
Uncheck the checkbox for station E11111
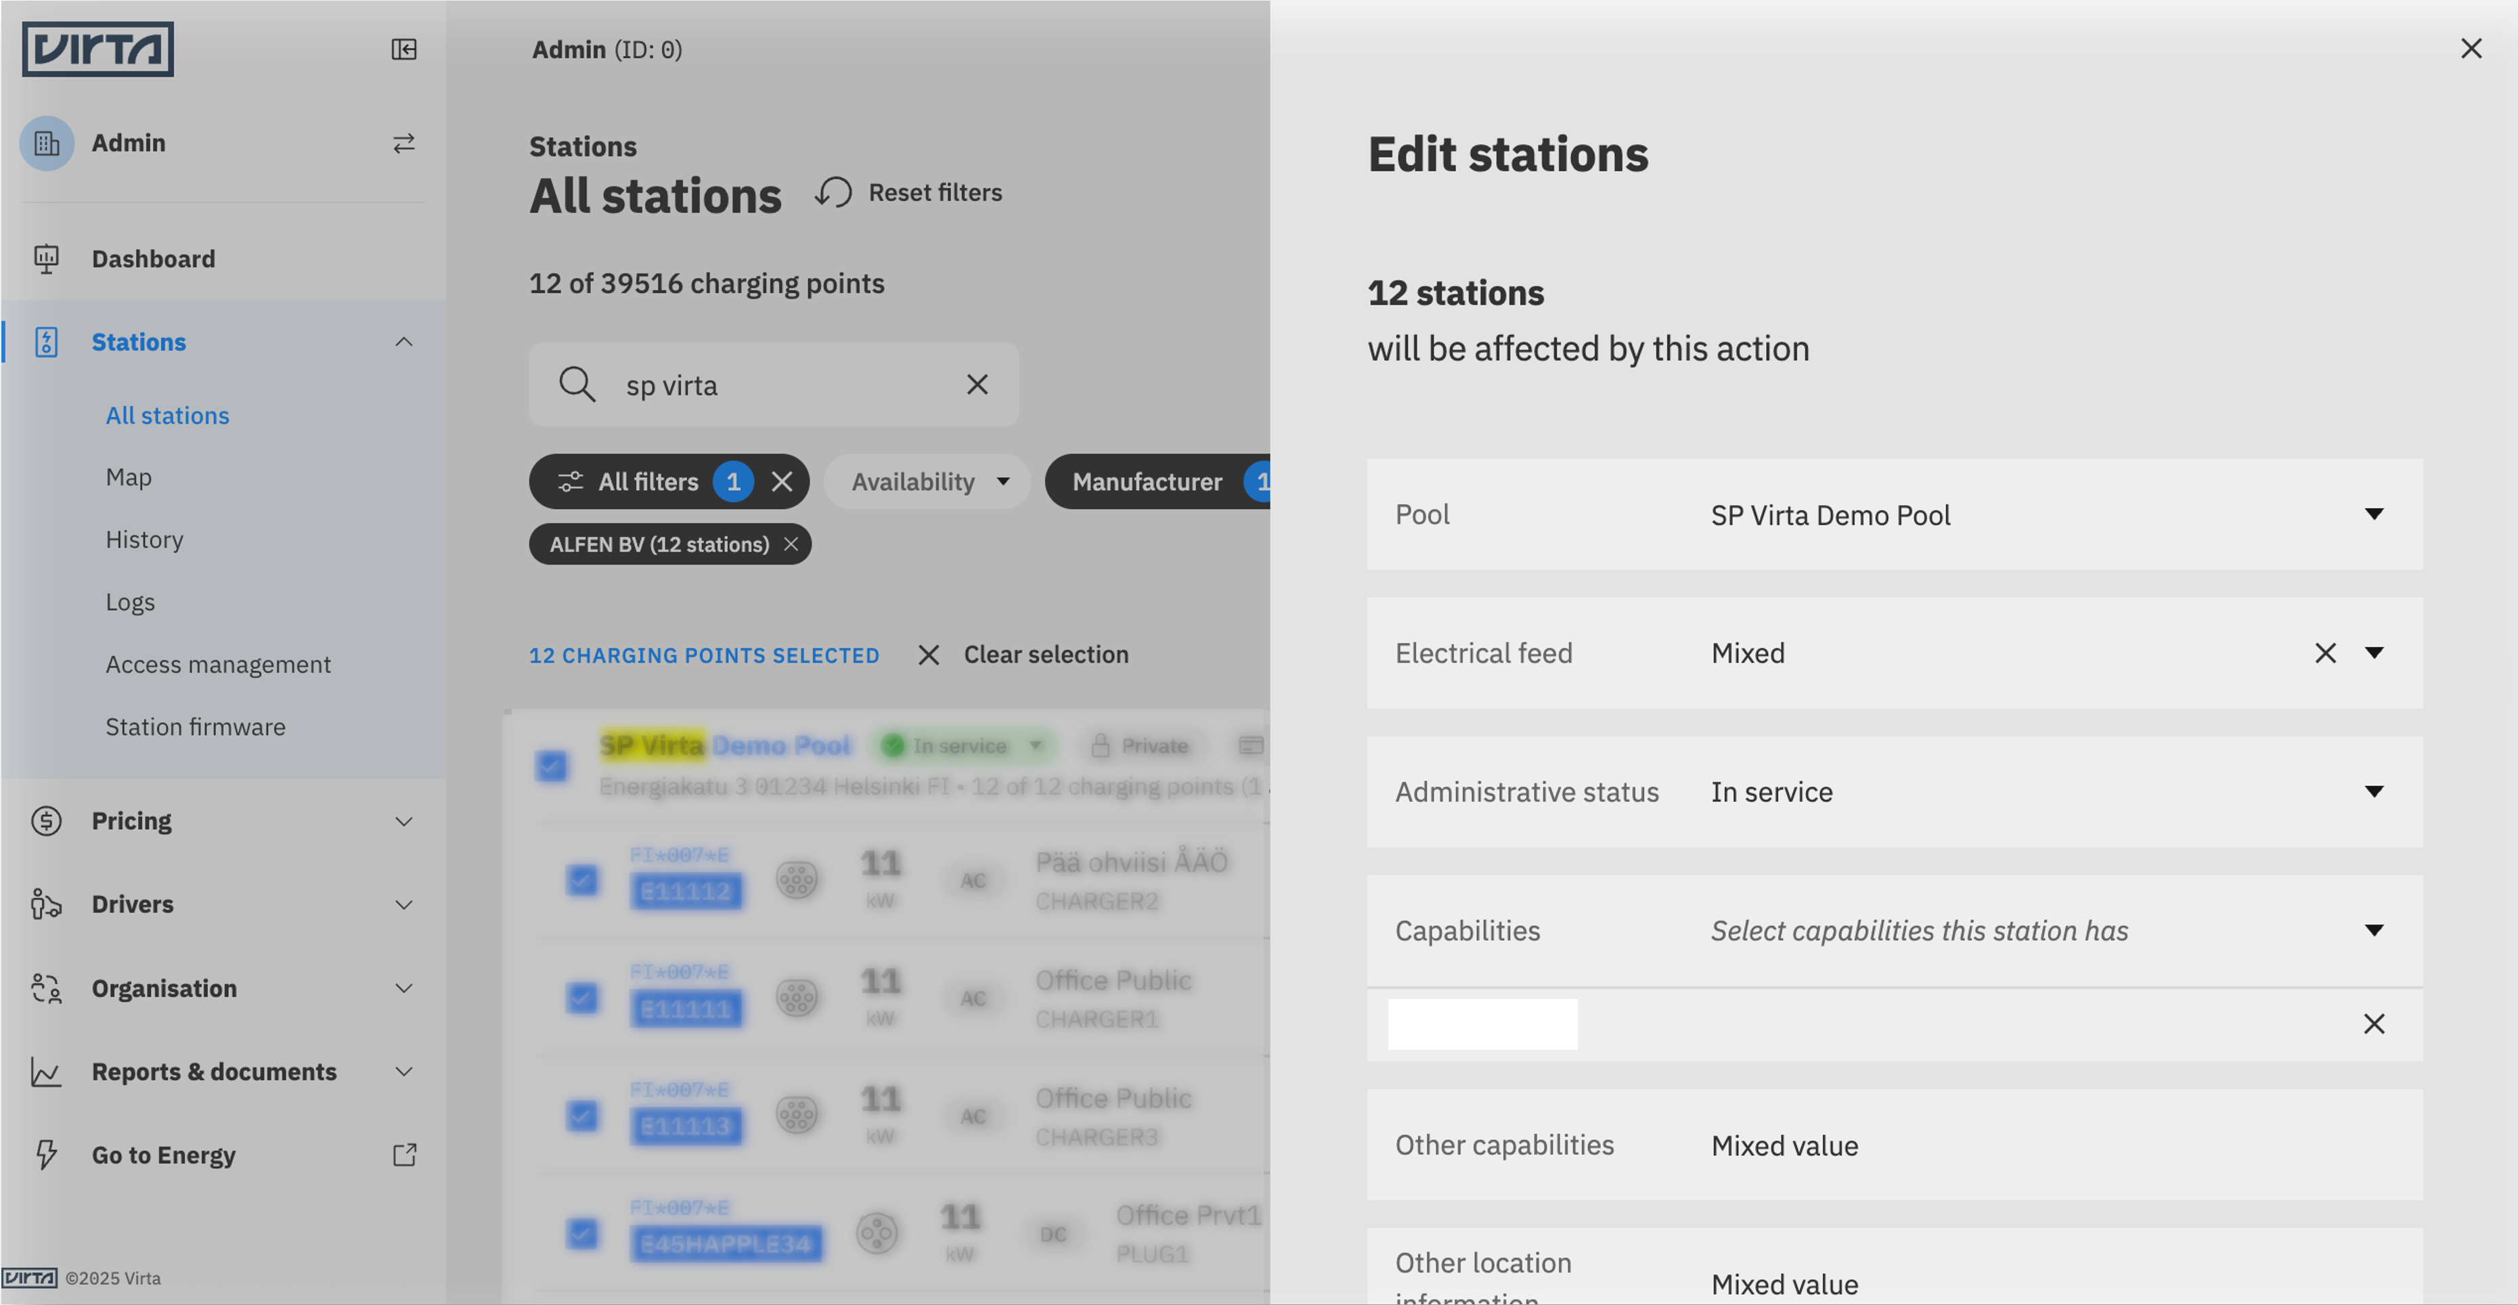[x=581, y=998]
